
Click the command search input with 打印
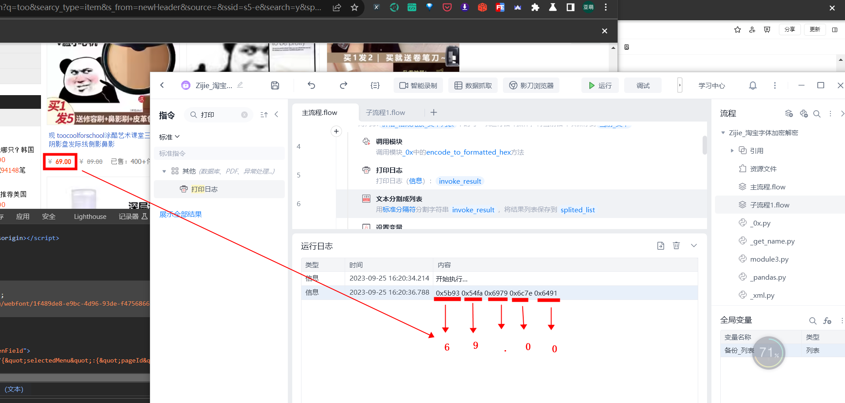[219, 115]
